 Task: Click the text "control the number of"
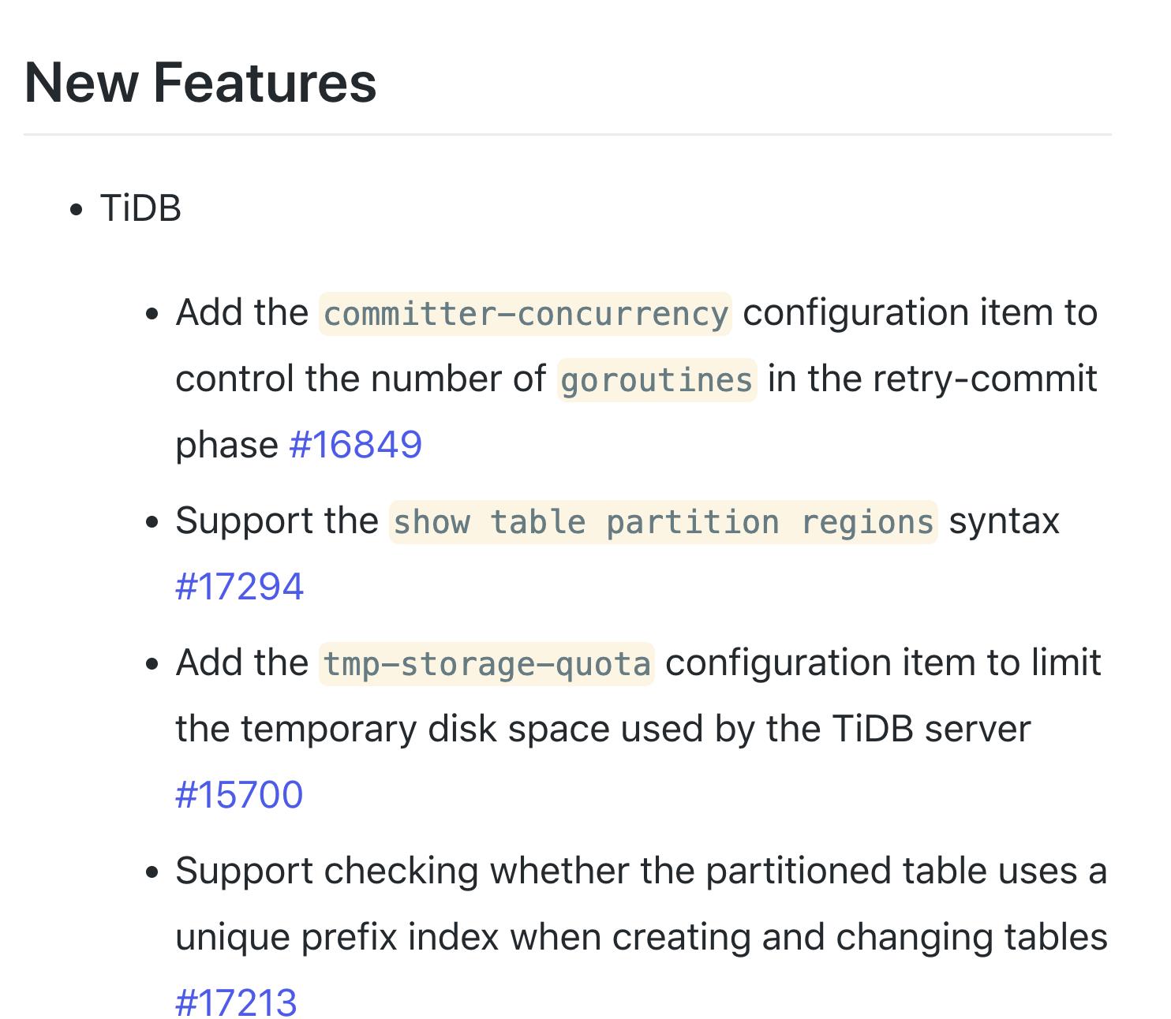point(360,379)
